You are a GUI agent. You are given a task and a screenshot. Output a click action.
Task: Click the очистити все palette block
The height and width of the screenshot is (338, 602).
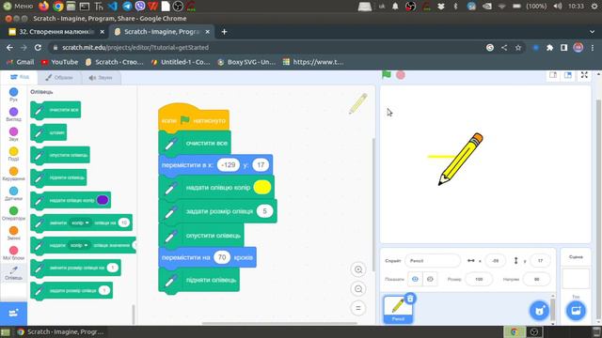[55, 110]
